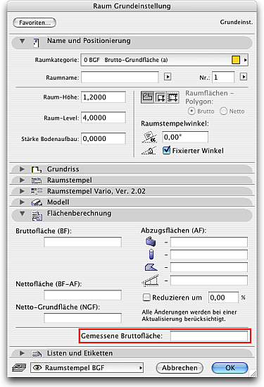Image resolution: width=264 pixels, height=387 pixels.
Task: Toggle the Fixierter Winkel checkbox
Action: (166, 150)
